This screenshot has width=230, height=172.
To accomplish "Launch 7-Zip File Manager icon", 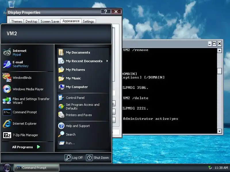I will [7, 135].
